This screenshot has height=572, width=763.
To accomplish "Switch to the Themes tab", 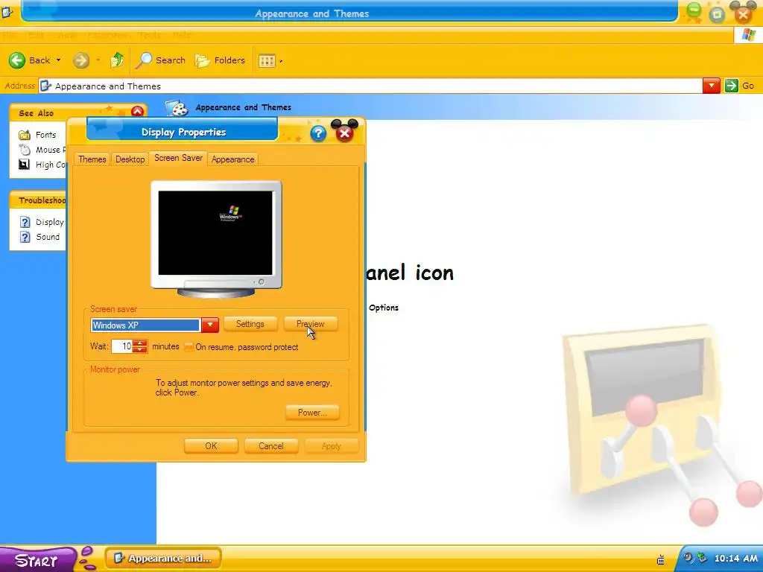I will [92, 159].
